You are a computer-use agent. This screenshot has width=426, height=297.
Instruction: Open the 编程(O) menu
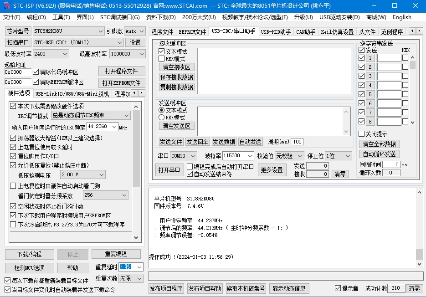pyautogui.click(x=36, y=17)
